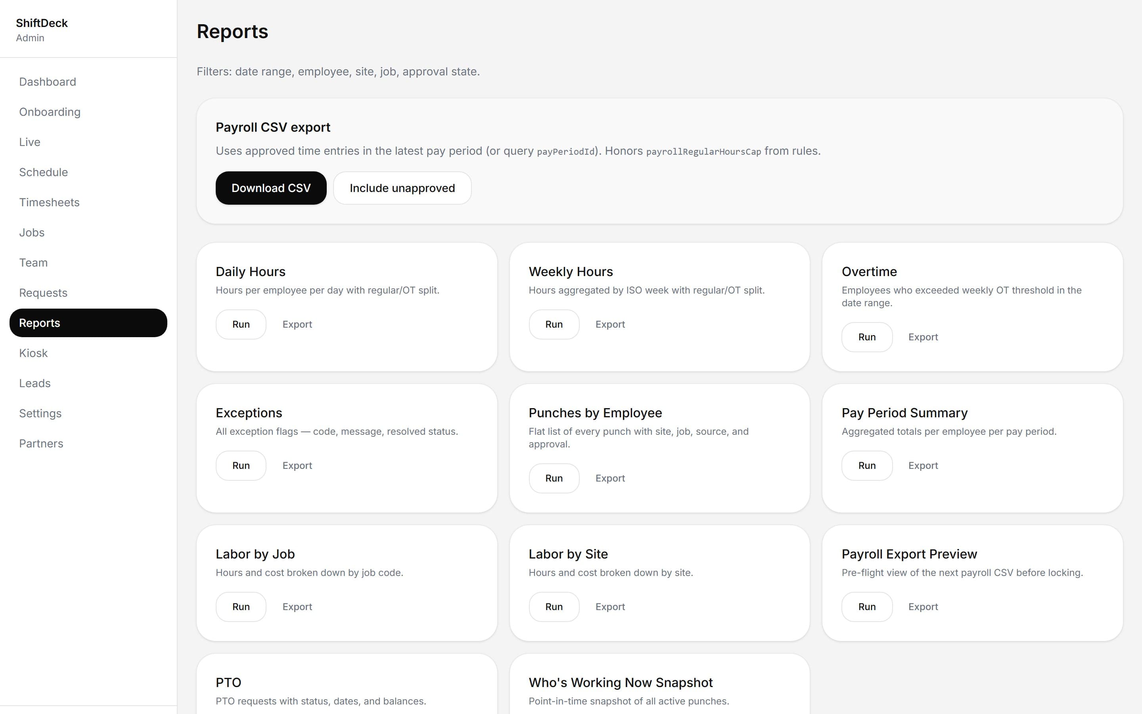This screenshot has width=1142, height=714.
Task: Click the Payroll CSV export title
Action: click(273, 127)
